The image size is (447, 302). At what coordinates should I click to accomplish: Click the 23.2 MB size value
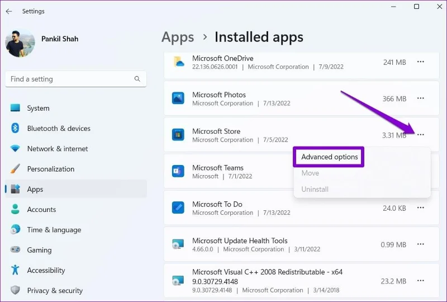[393, 281]
